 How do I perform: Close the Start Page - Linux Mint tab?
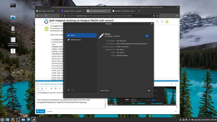pos(58,11)
